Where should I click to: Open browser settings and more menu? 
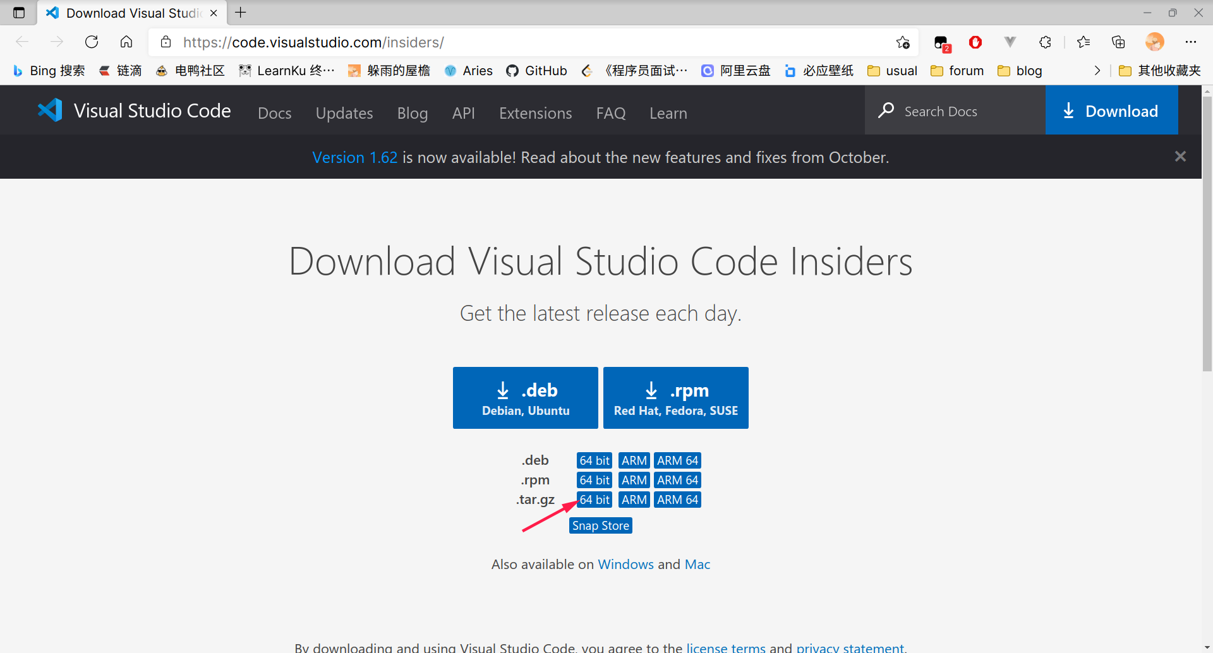pyautogui.click(x=1191, y=42)
